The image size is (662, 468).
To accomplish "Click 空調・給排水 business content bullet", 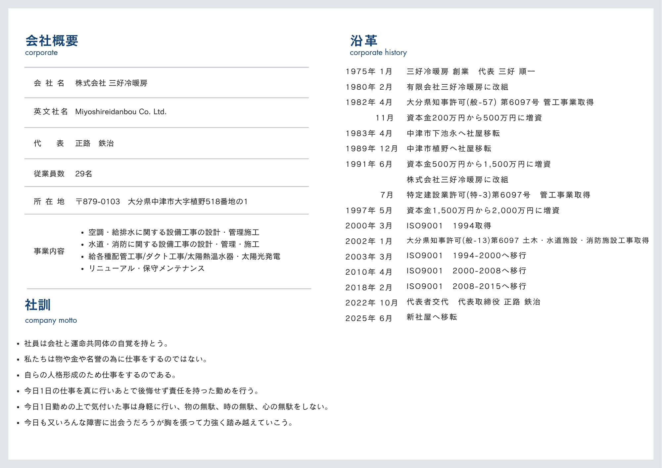I will (174, 232).
